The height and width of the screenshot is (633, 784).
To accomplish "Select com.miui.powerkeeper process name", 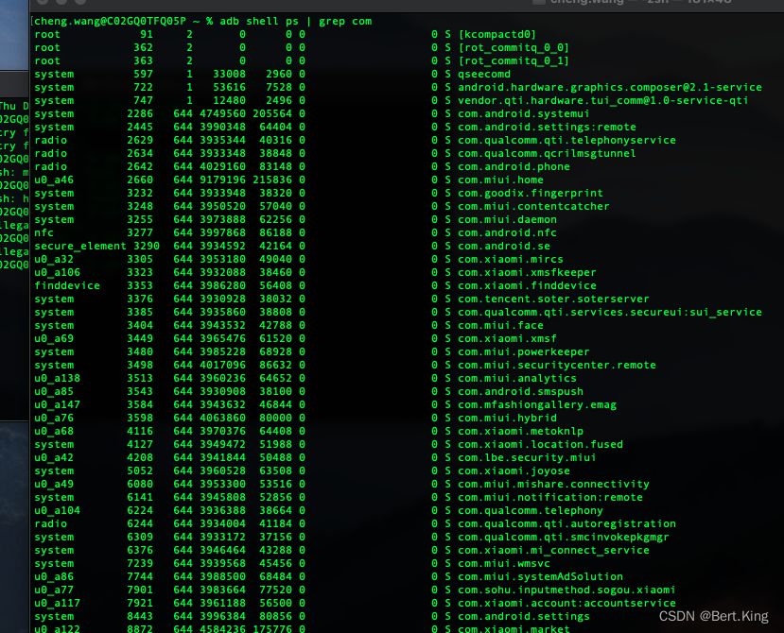I will pos(524,352).
